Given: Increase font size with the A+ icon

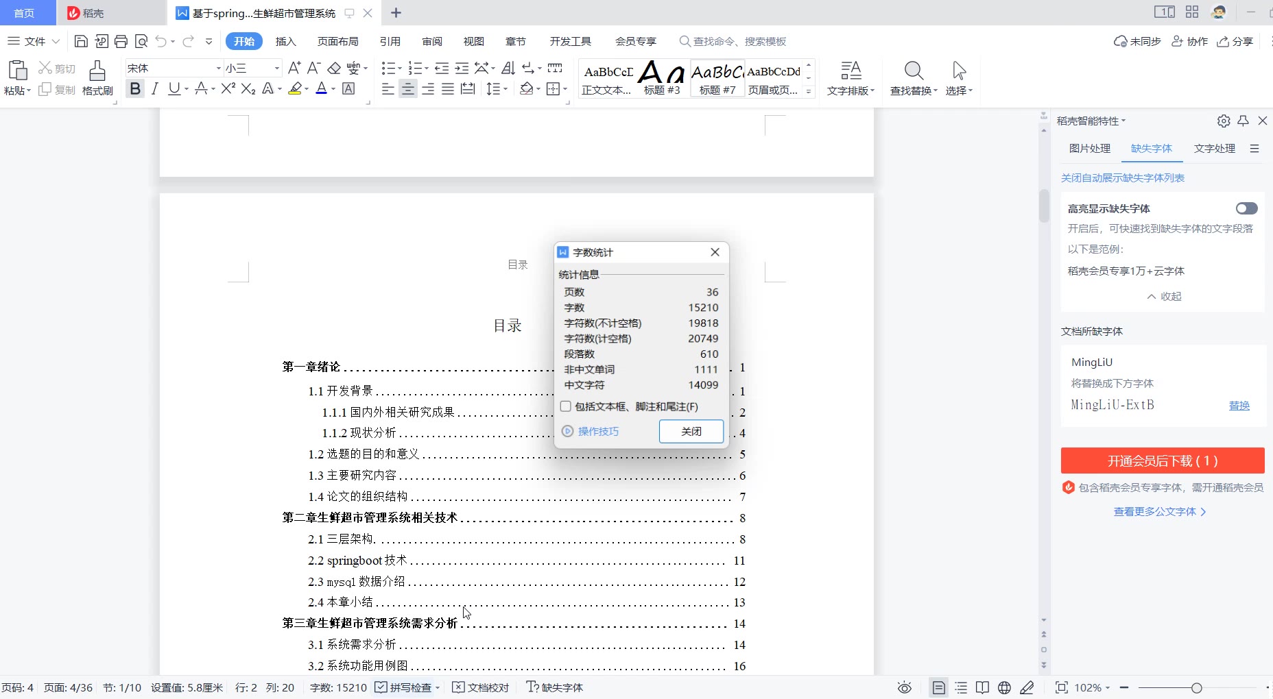Looking at the screenshot, I should click(x=294, y=68).
